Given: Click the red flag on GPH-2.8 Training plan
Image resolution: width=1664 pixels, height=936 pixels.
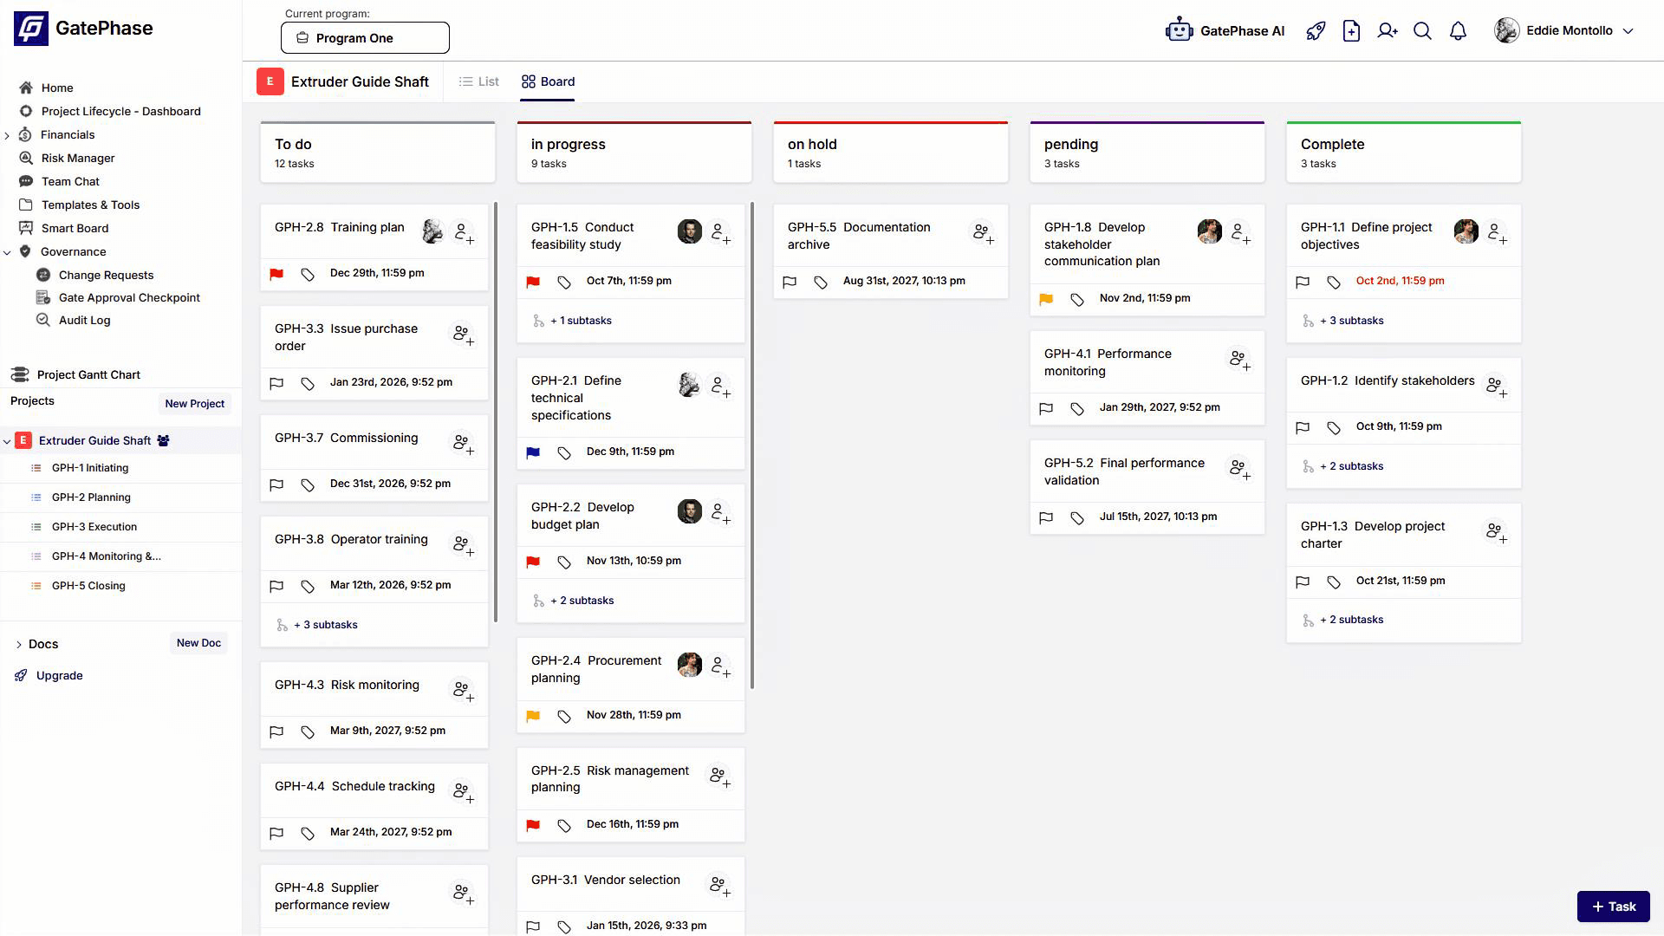Looking at the screenshot, I should pos(276,274).
